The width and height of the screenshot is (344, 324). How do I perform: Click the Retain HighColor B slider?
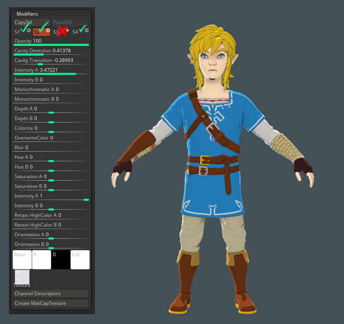click(x=51, y=225)
